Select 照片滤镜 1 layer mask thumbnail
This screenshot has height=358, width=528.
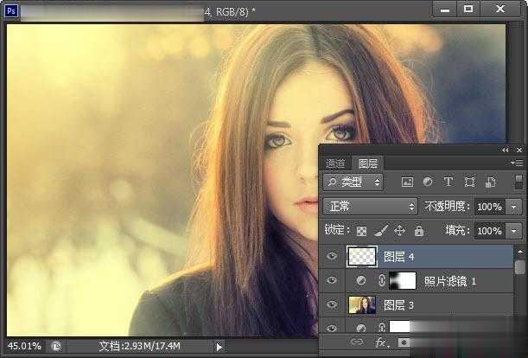403,280
